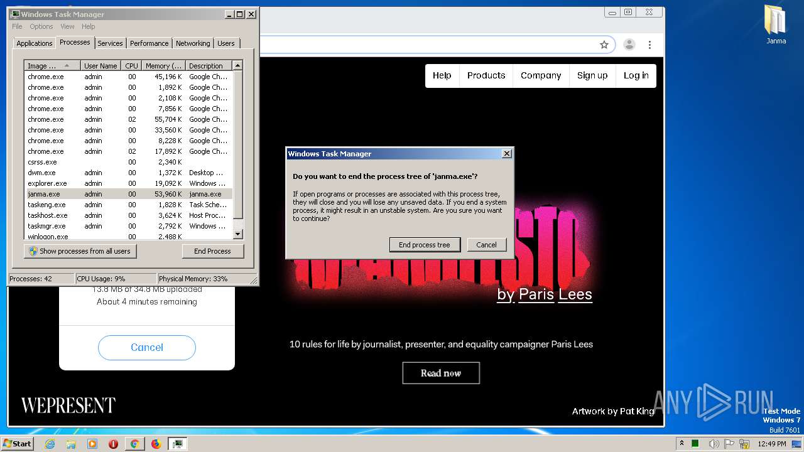The image size is (804, 452).
Task: Show hidden system tray icons
Action: (x=682, y=444)
